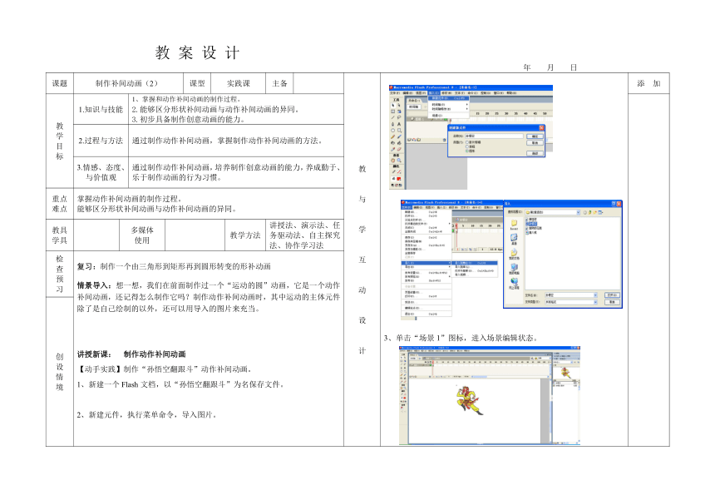Click the page title 教案设计

coord(197,53)
